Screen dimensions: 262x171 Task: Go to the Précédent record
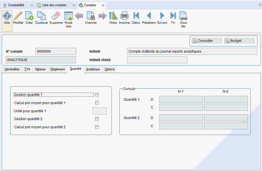click(149, 18)
